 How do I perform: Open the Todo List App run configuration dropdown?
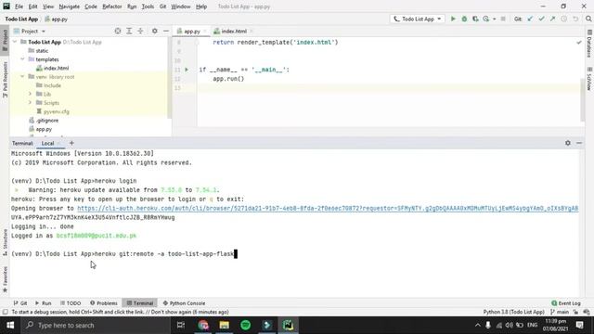tap(417, 19)
